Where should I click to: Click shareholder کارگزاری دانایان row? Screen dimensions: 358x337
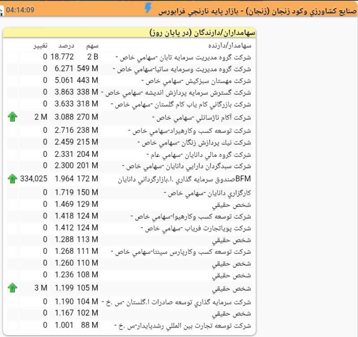coord(208,193)
